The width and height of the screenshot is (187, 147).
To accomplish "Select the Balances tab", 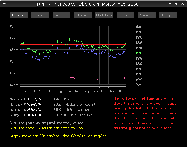I will pyautogui.click(x=19, y=15).
